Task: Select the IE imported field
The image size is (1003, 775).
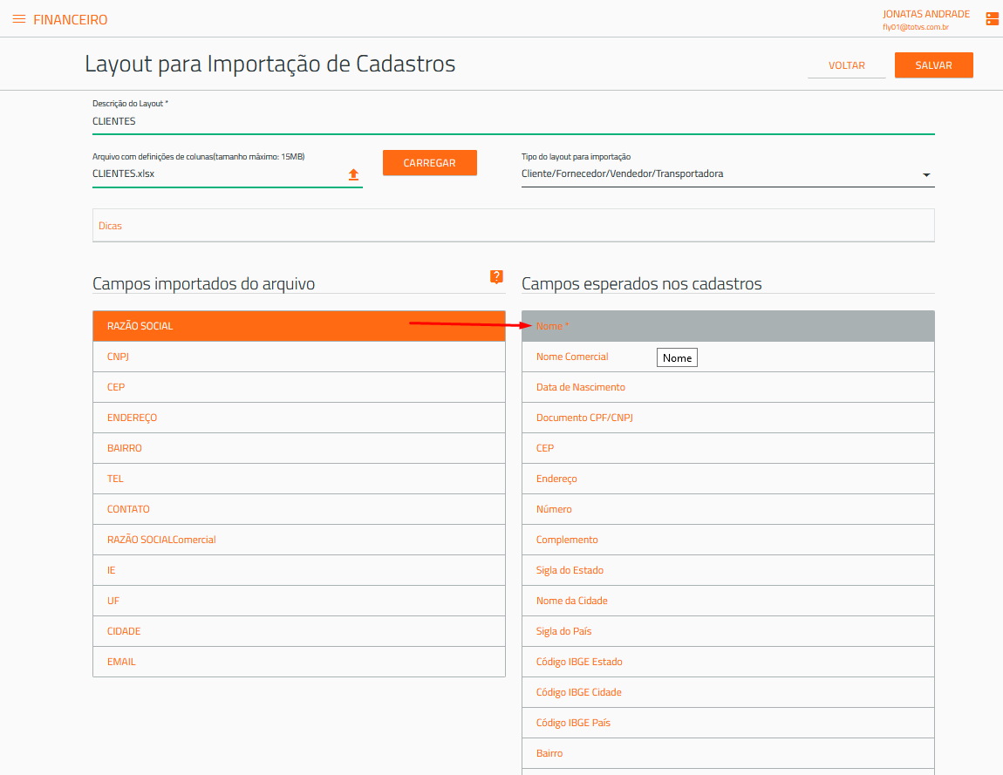Action: pyautogui.click(x=299, y=570)
